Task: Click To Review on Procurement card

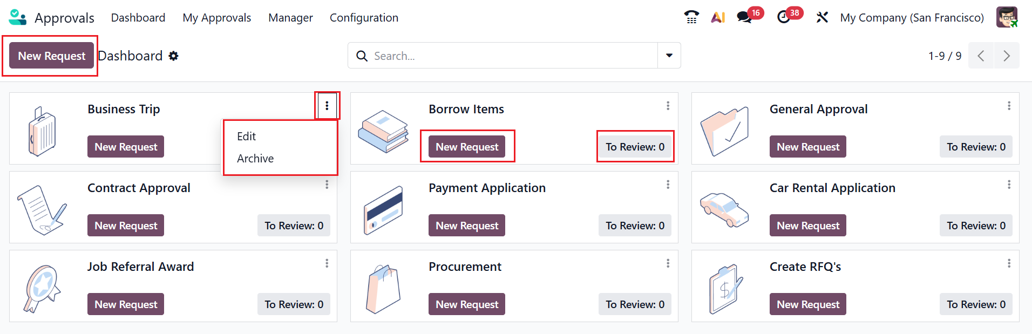Action: point(635,304)
